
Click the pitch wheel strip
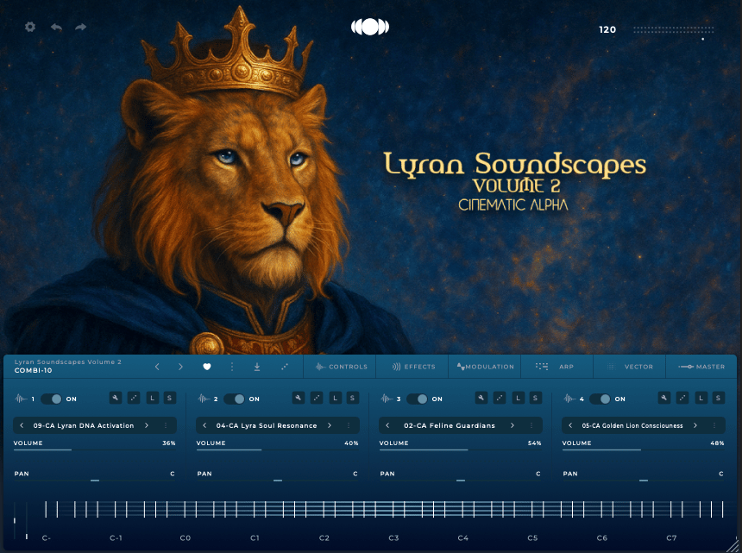(15, 520)
